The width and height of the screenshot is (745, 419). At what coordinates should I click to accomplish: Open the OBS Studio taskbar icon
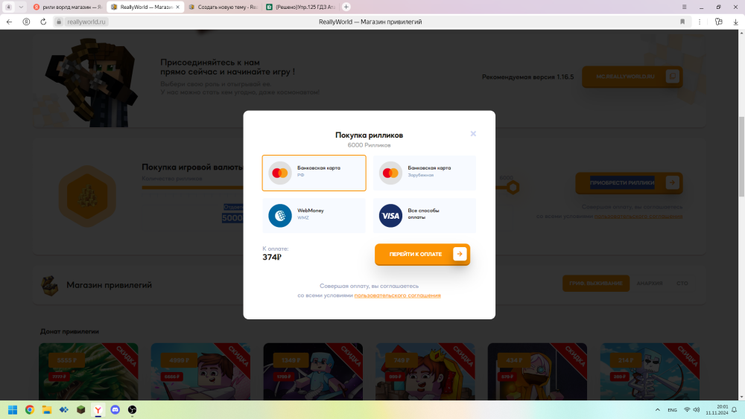coord(132,410)
